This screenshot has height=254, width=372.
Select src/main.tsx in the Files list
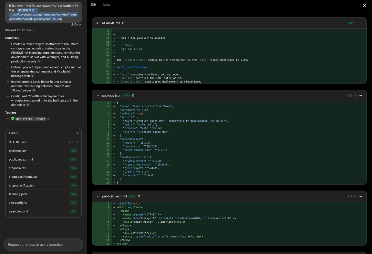43,168
